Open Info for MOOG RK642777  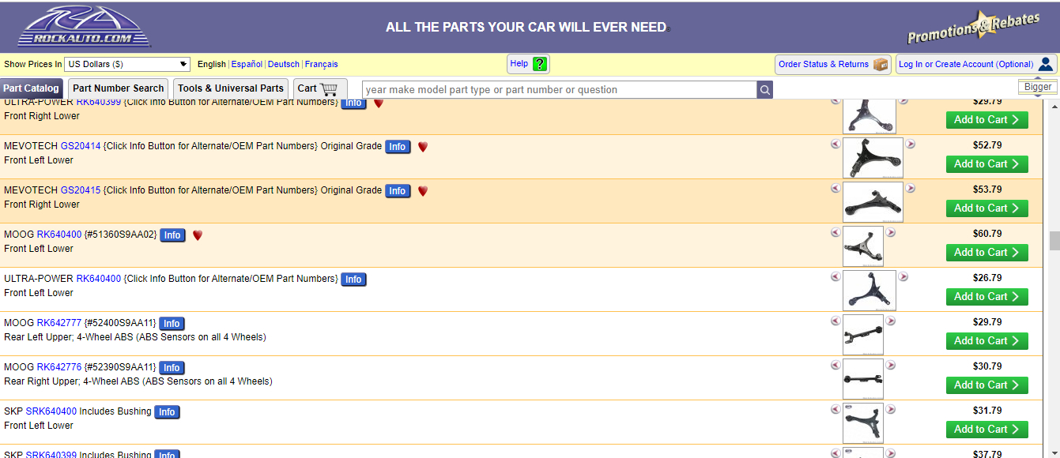click(172, 324)
